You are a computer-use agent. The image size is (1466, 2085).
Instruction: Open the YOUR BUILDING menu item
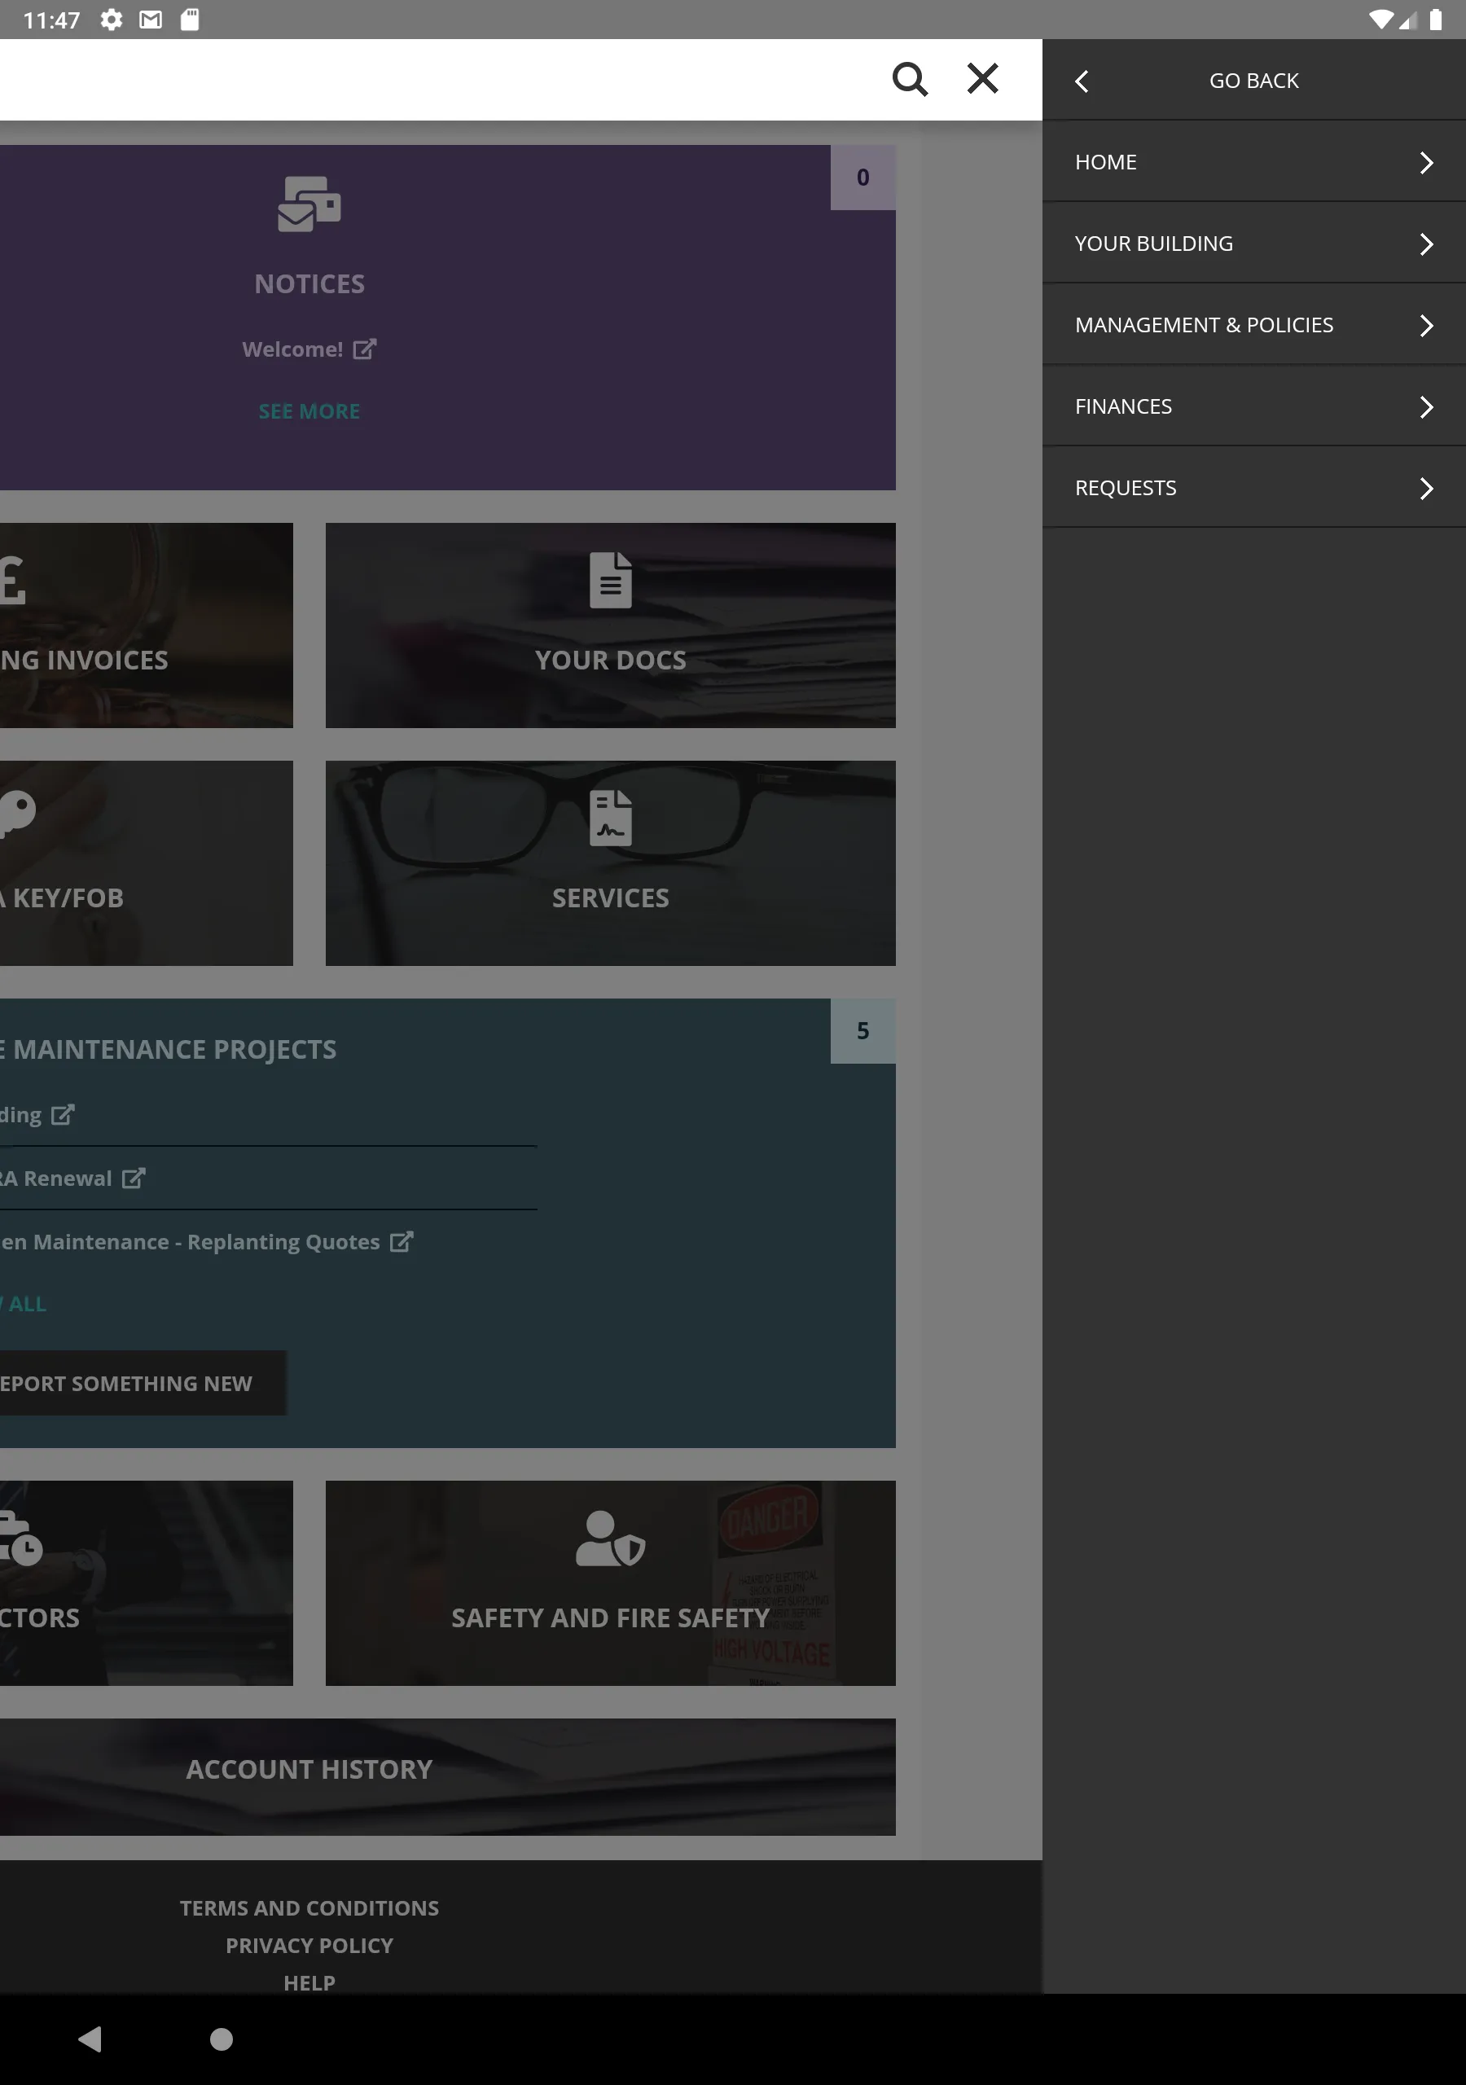tap(1254, 244)
